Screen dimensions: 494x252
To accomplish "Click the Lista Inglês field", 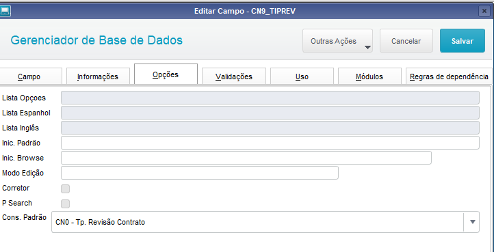I will pos(270,128).
